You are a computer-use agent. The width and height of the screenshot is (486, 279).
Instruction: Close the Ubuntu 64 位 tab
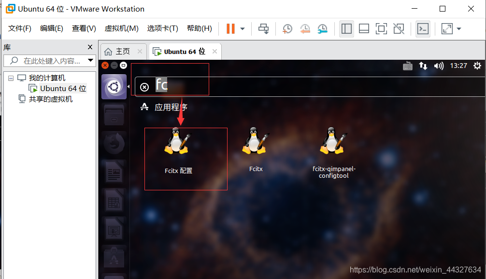coord(214,52)
